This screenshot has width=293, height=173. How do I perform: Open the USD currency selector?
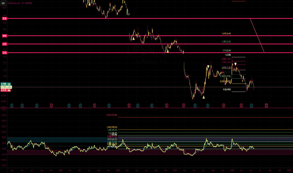click(x=3, y=3)
